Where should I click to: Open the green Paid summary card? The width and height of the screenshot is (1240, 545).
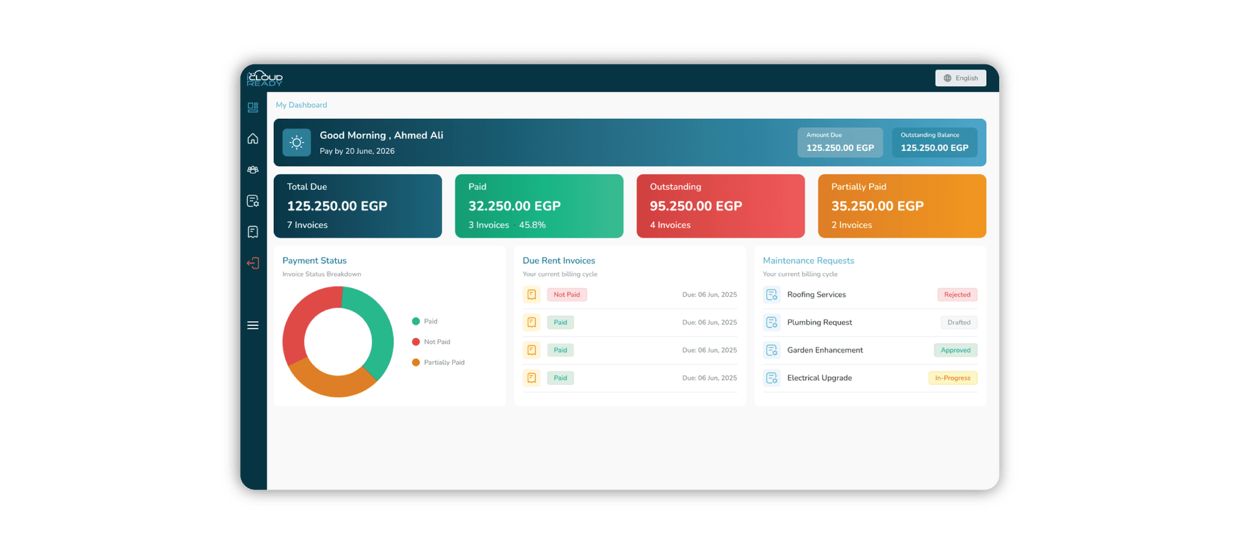click(539, 206)
